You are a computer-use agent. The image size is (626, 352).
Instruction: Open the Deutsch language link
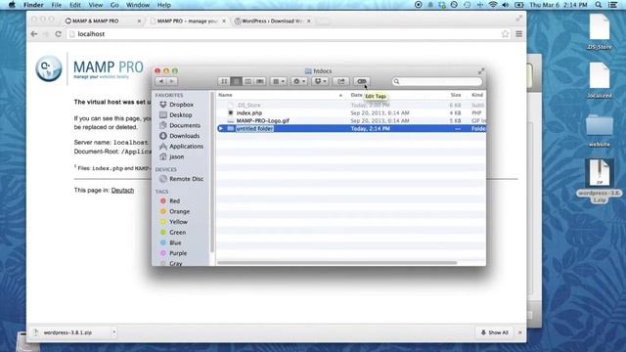122,191
